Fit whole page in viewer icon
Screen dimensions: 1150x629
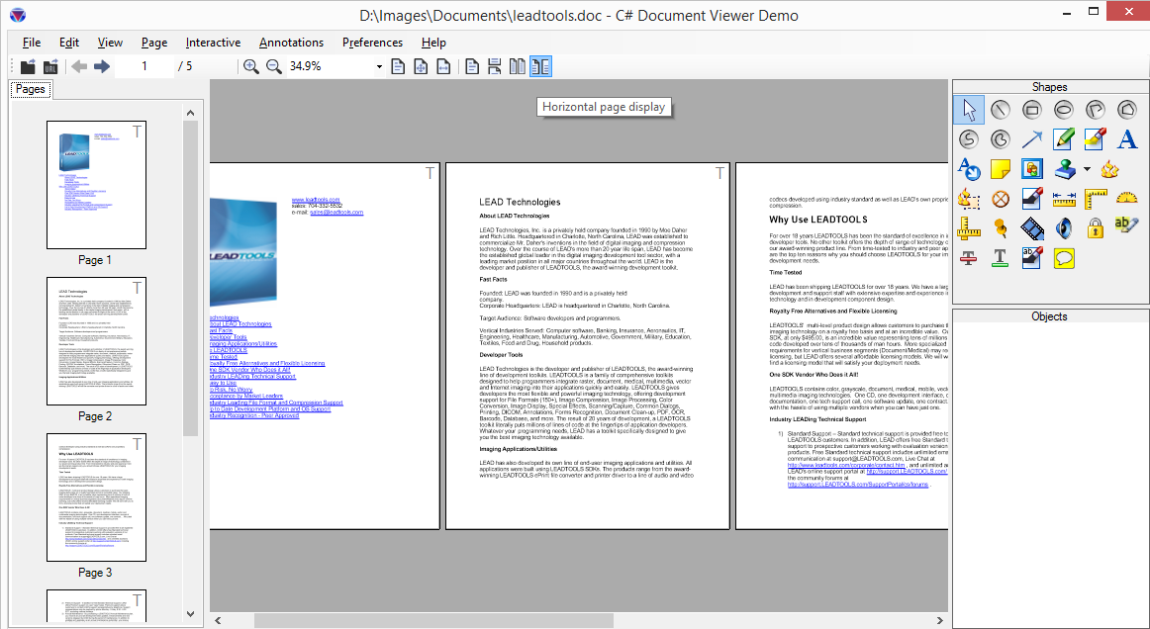pyautogui.click(x=421, y=66)
